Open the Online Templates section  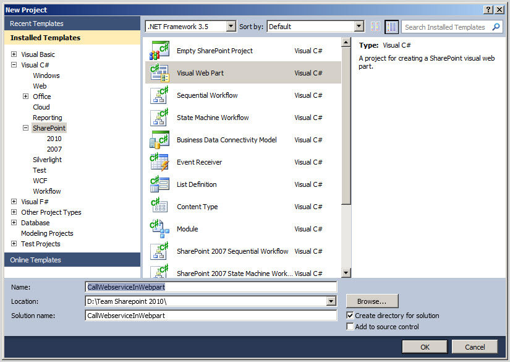(x=72, y=260)
